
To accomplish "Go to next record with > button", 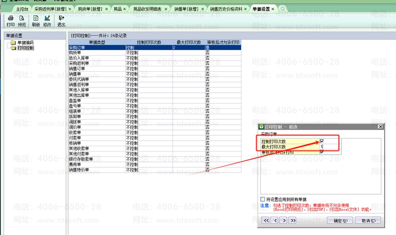I will pos(284,221).
